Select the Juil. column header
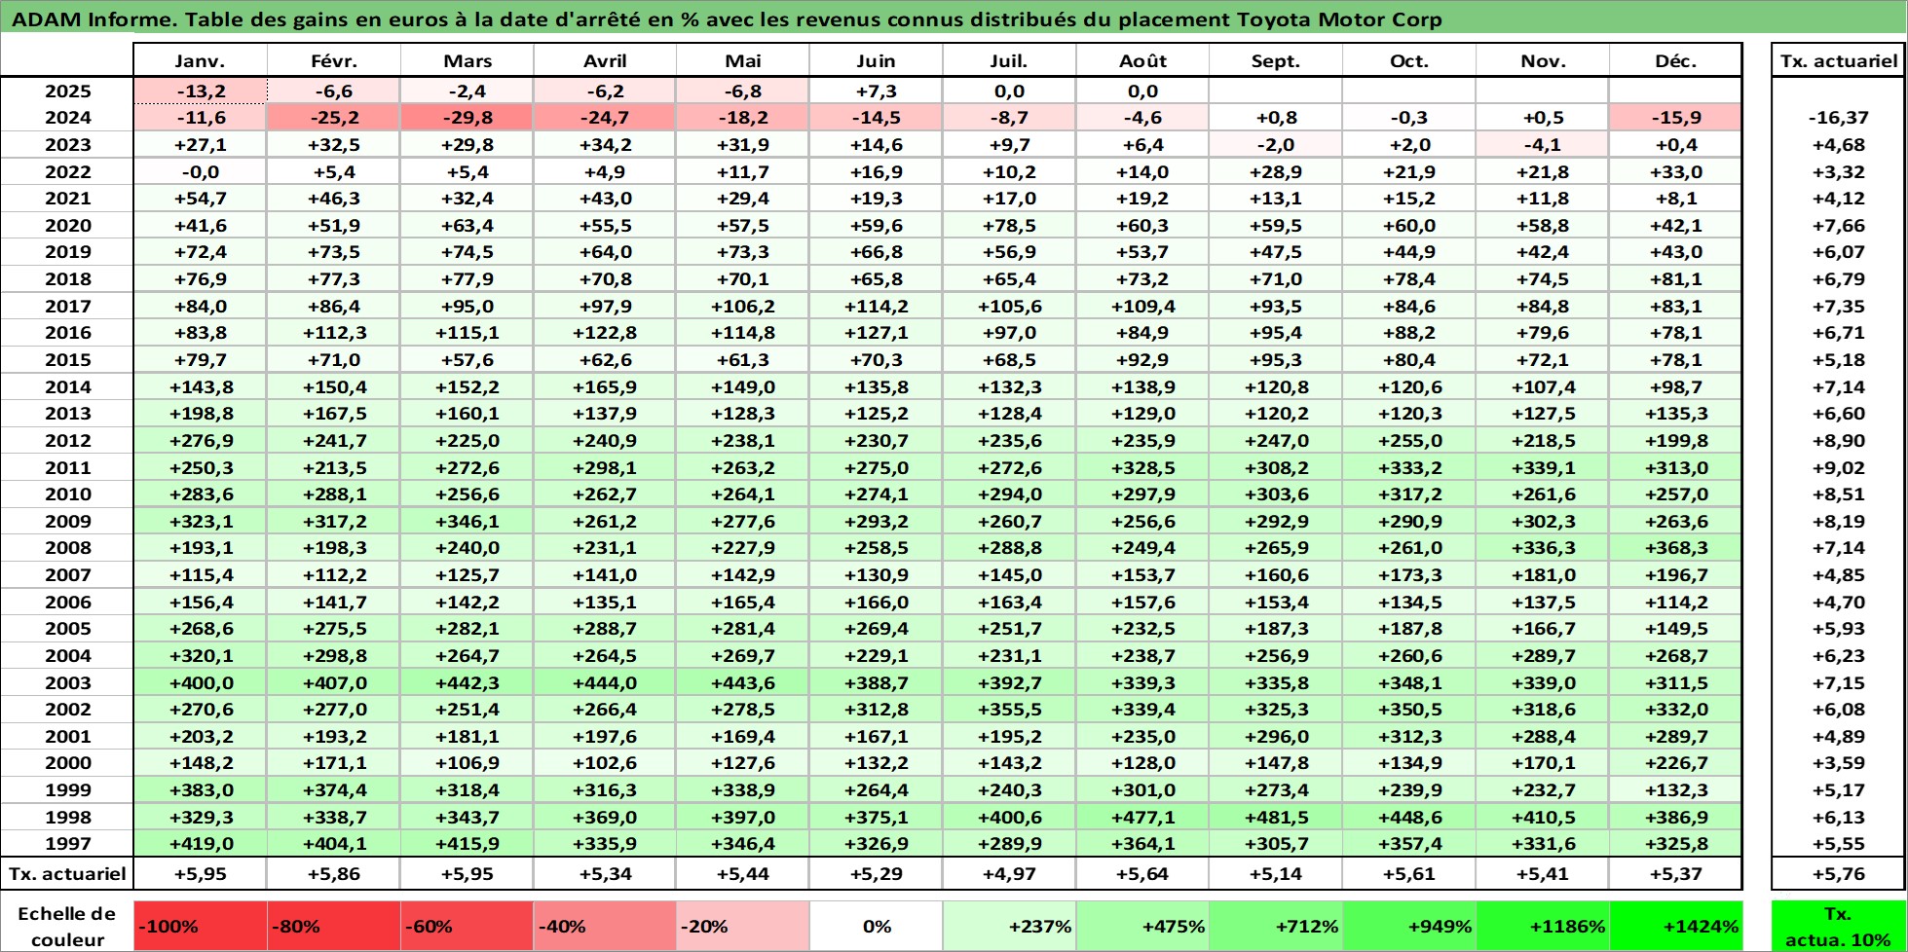The image size is (1908, 952). [x=1009, y=60]
